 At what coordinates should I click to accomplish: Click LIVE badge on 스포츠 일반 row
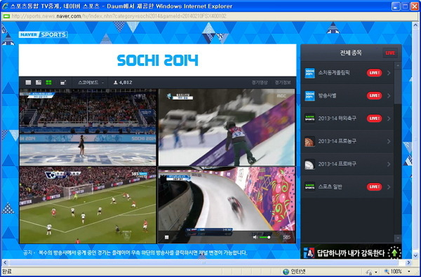[x=374, y=187]
